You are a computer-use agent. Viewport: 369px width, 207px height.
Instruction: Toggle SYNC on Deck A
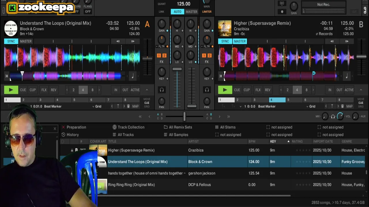point(11,41)
